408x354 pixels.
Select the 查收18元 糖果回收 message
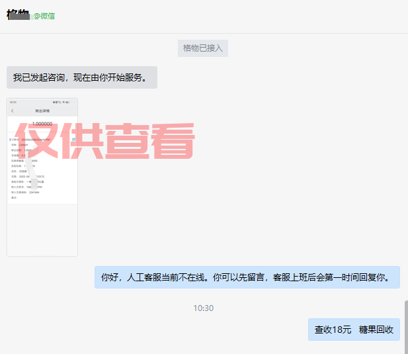pos(354,330)
